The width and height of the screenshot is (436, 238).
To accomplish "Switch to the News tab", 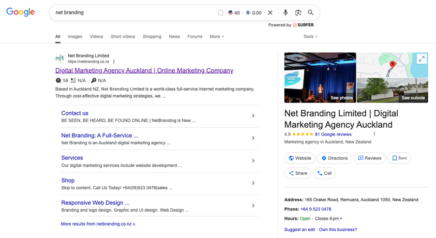I will [174, 36].
